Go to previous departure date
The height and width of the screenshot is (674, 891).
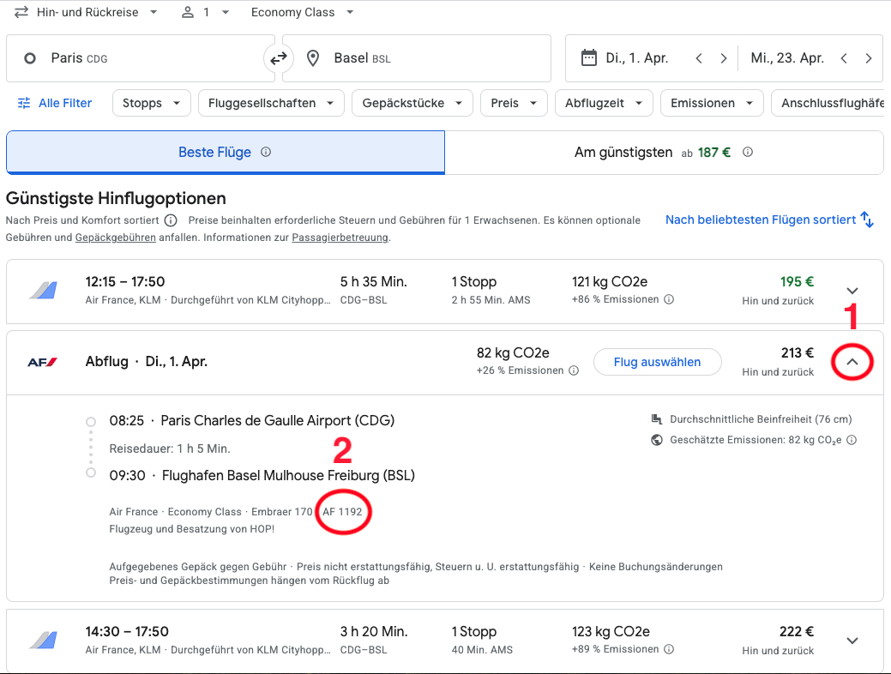click(x=699, y=58)
